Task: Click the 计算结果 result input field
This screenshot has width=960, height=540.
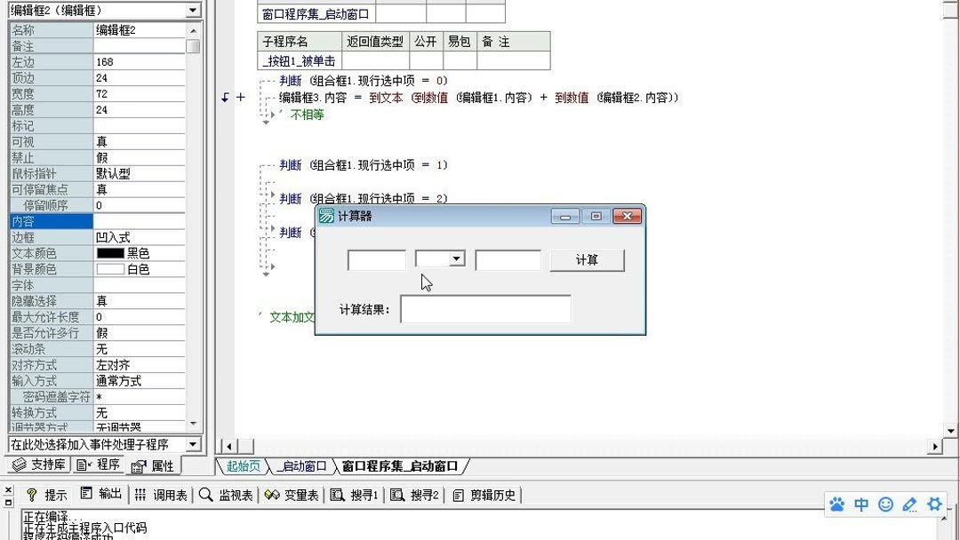Action: [x=485, y=309]
